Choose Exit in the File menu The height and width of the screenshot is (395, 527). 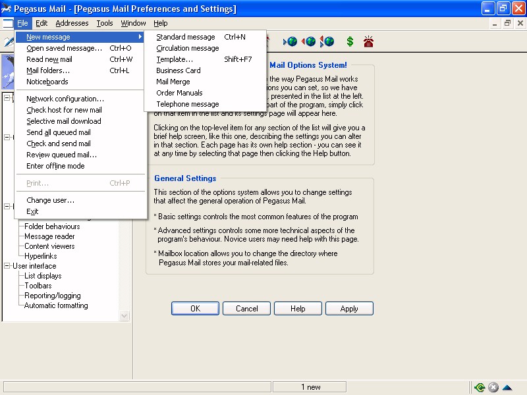point(80,211)
